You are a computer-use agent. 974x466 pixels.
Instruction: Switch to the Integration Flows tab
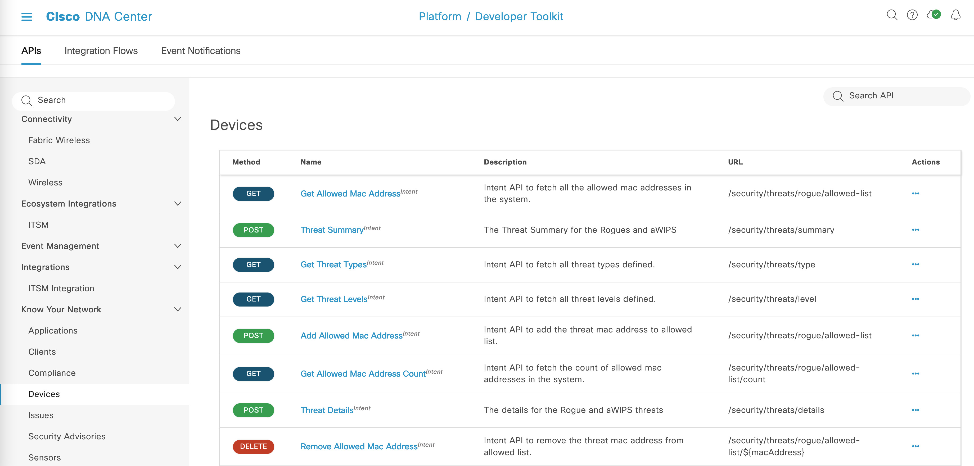click(x=101, y=51)
